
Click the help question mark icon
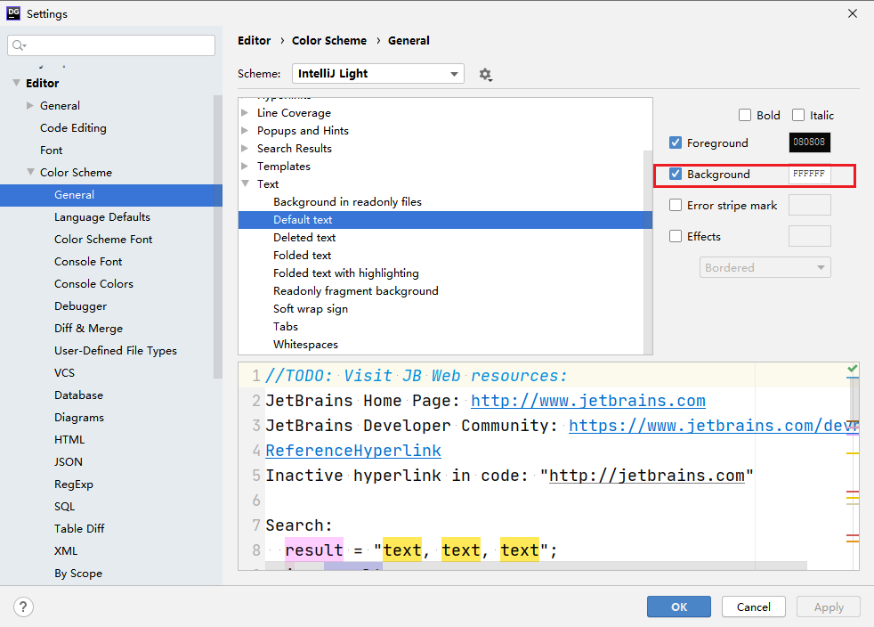tap(23, 607)
